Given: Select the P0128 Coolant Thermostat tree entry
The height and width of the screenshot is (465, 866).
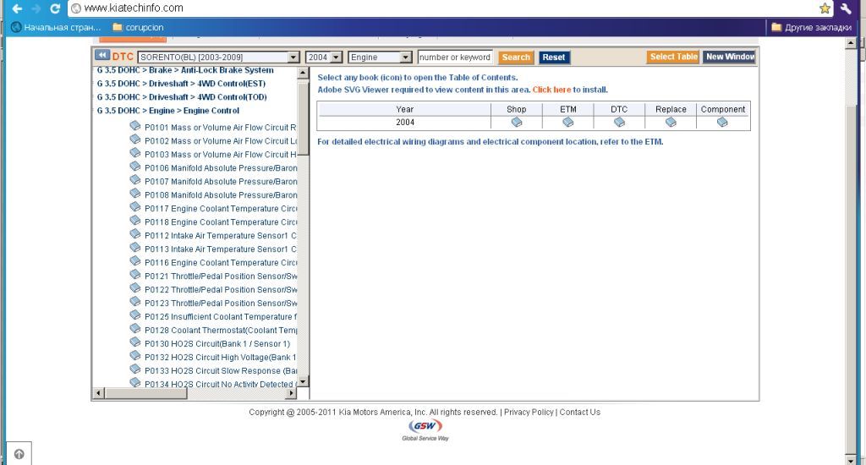Looking at the screenshot, I should (x=220, y=330).
